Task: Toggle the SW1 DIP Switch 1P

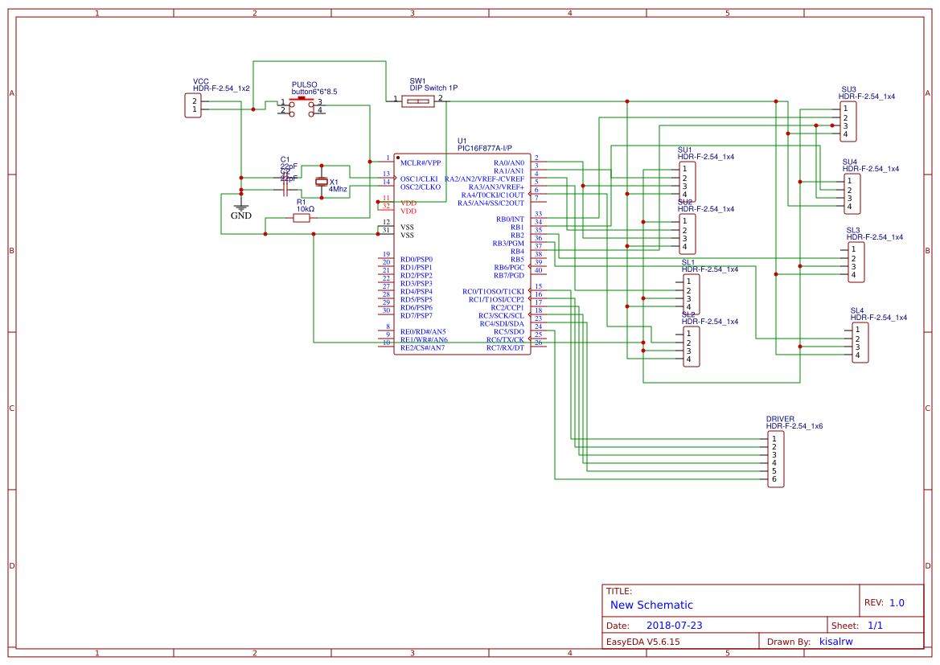Action: tap(418, 101)
